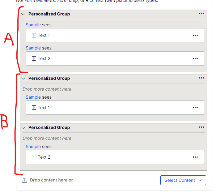Screen dimensions: 216x192
Task: Click the Sample link above first group's Text 2
Action: [33, 48]
